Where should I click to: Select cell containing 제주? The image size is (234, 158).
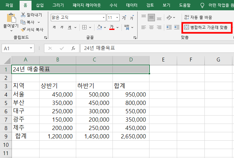click(x=25, y=128)
